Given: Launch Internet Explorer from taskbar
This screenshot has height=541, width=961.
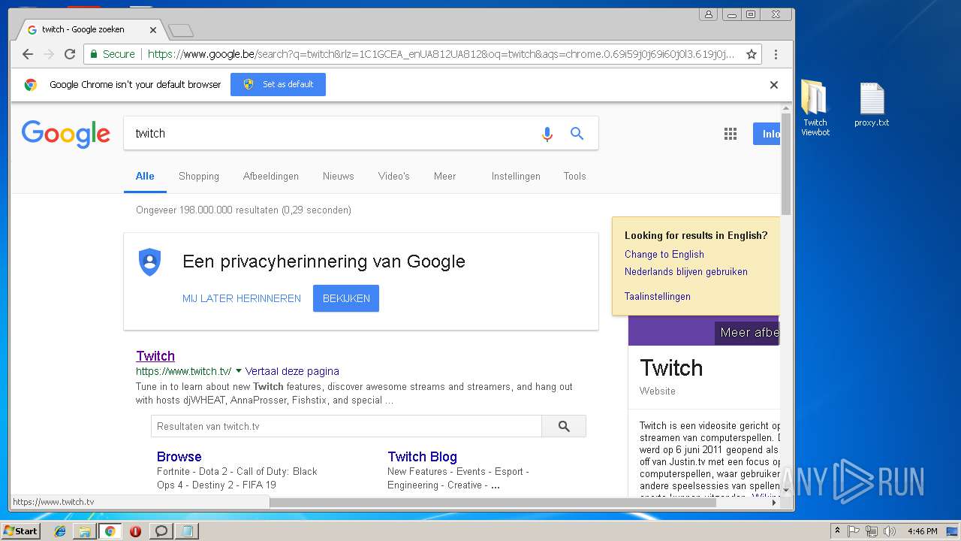Looking at the screenshot, I should (x=60, y=531).
